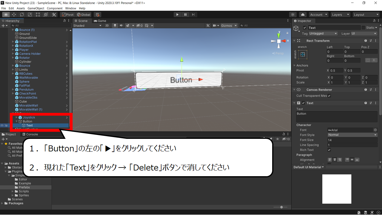Set left text alignment
Image resolution: width=382 pixels, height=215 pixels.
click(330, 160)
